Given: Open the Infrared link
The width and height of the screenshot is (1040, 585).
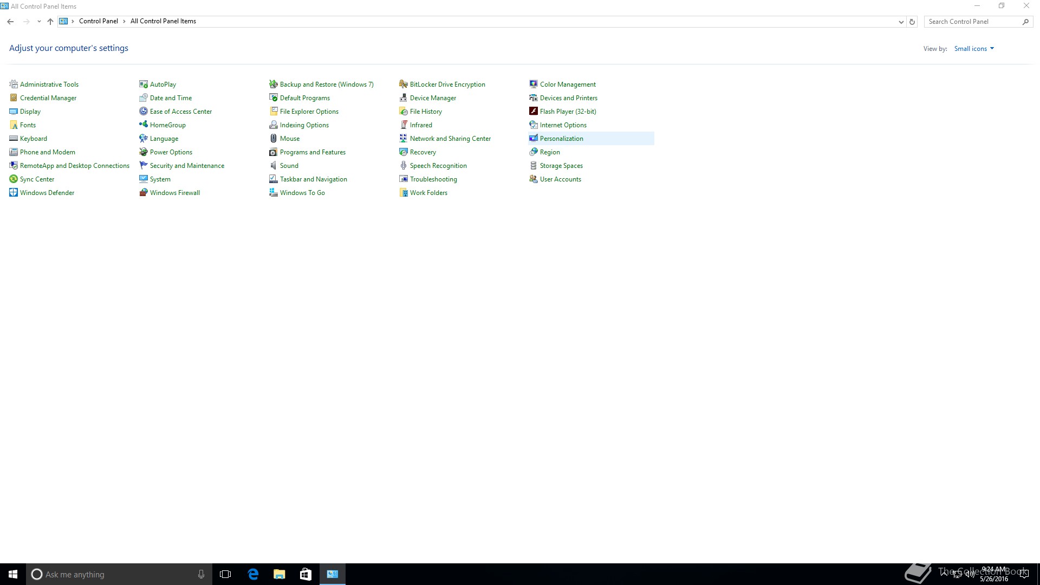Looking at the screenshot, I should pyautogui.click(x=421, y=125).
